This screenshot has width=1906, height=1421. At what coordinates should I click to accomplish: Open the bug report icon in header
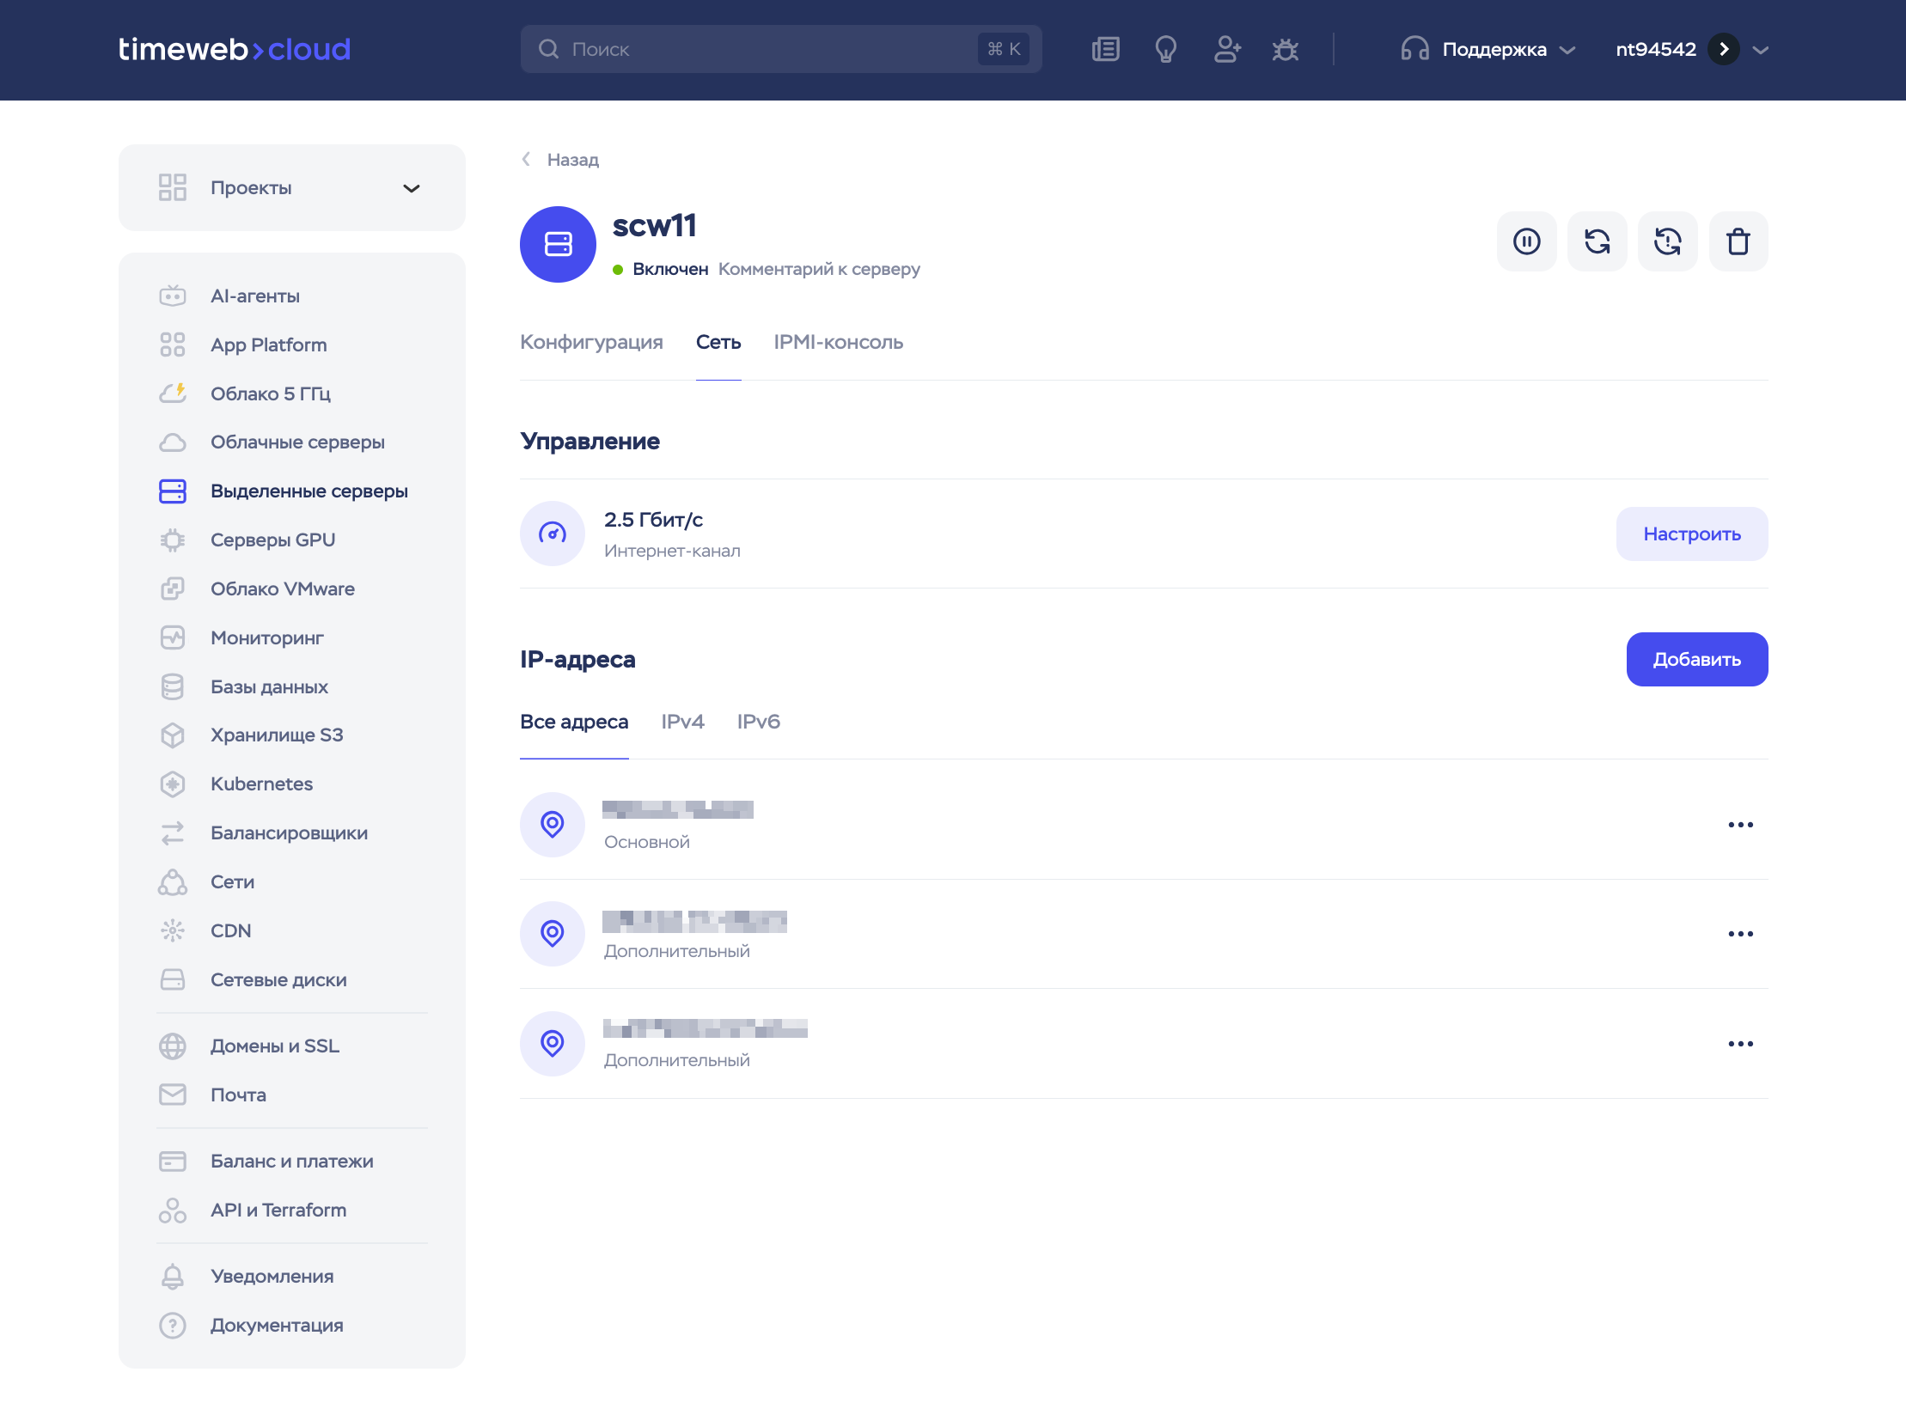coord(1286,49)
